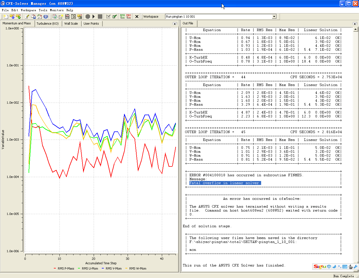Click the monitor file folder with checkmark icon
This screenshot has height=278, width=359.
18,17
